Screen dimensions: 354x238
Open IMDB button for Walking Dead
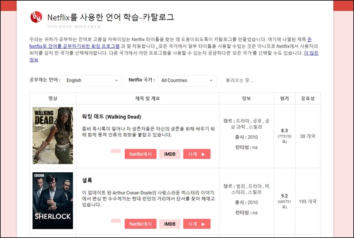click(x=170, y=154)
